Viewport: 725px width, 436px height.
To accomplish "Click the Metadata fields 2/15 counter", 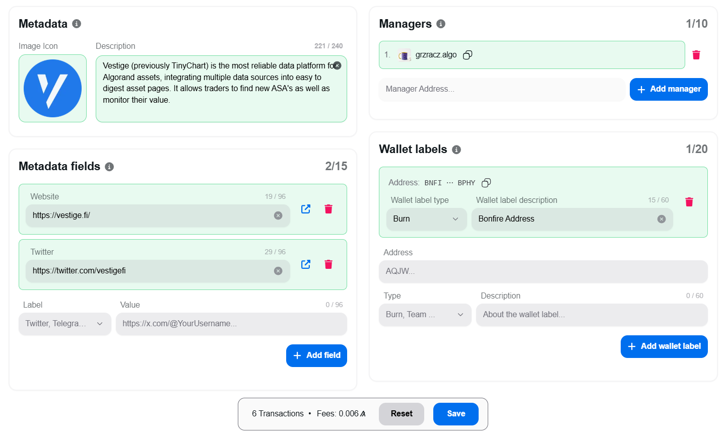I will coord(336,166).
